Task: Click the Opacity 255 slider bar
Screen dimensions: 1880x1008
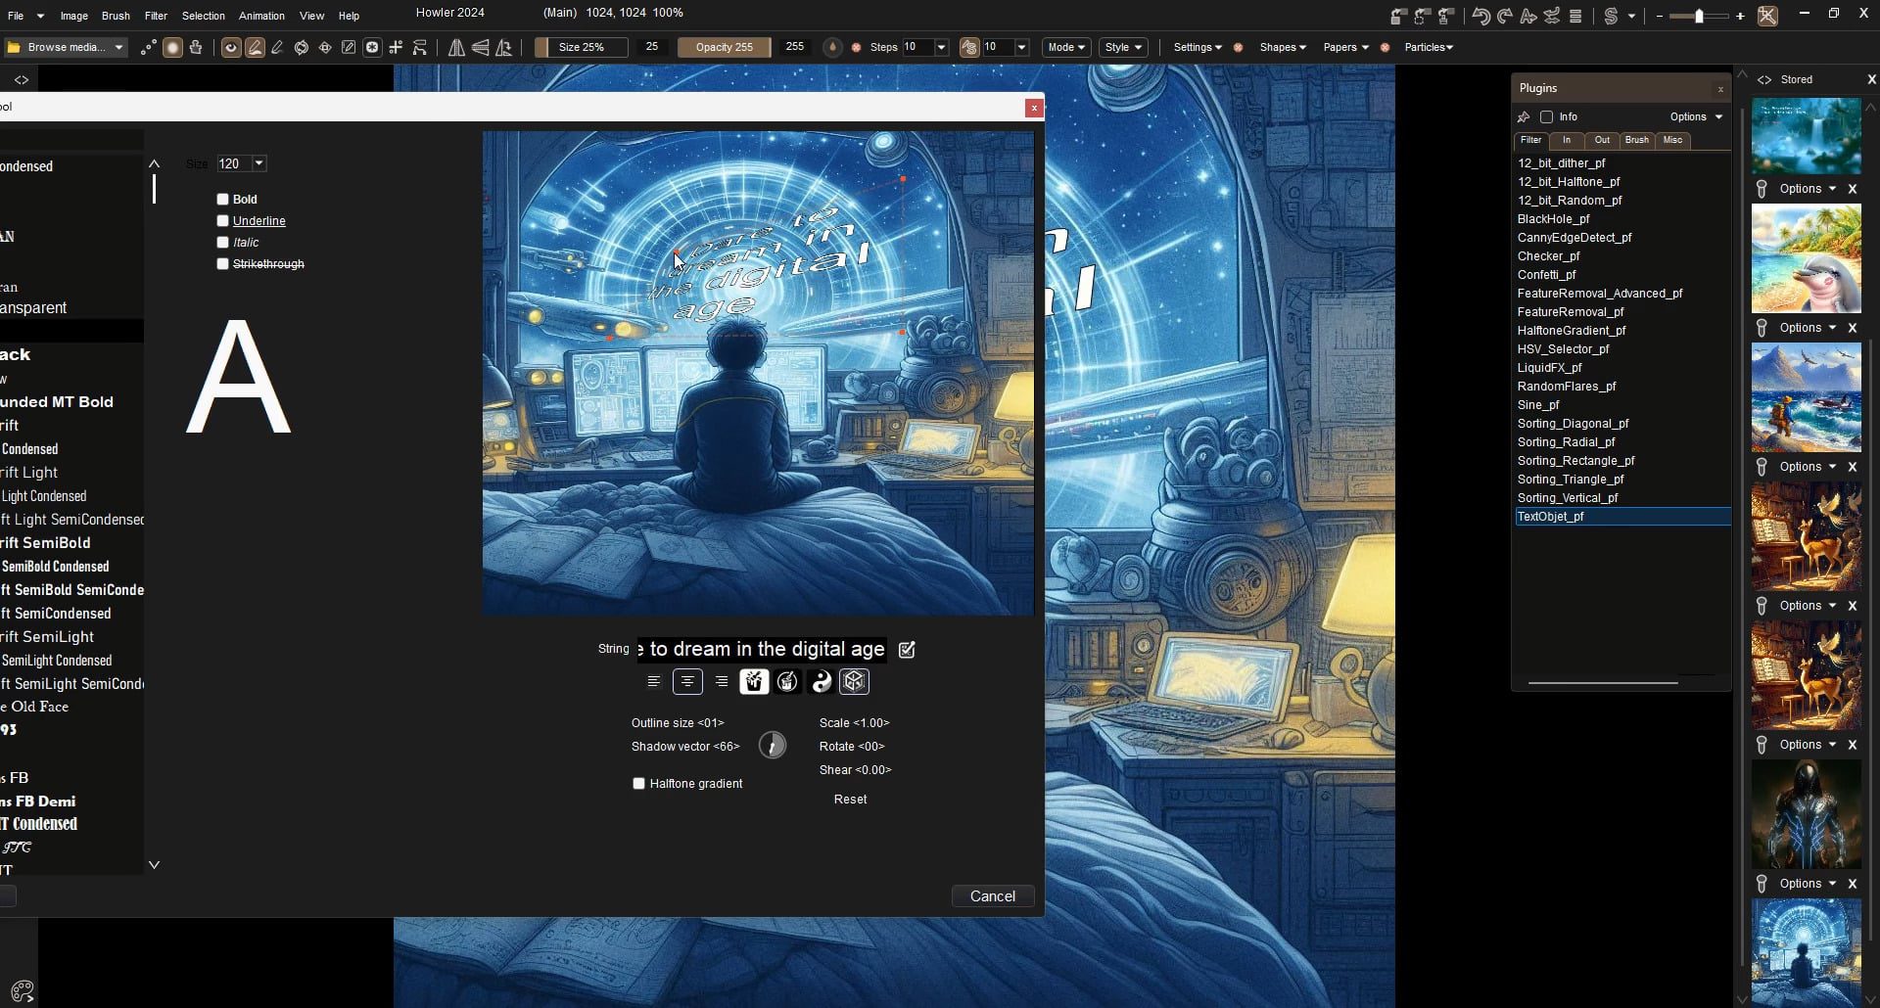Action: pos(724,47)
